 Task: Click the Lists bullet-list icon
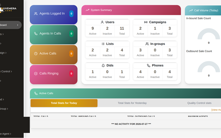[x=103, y=44]
